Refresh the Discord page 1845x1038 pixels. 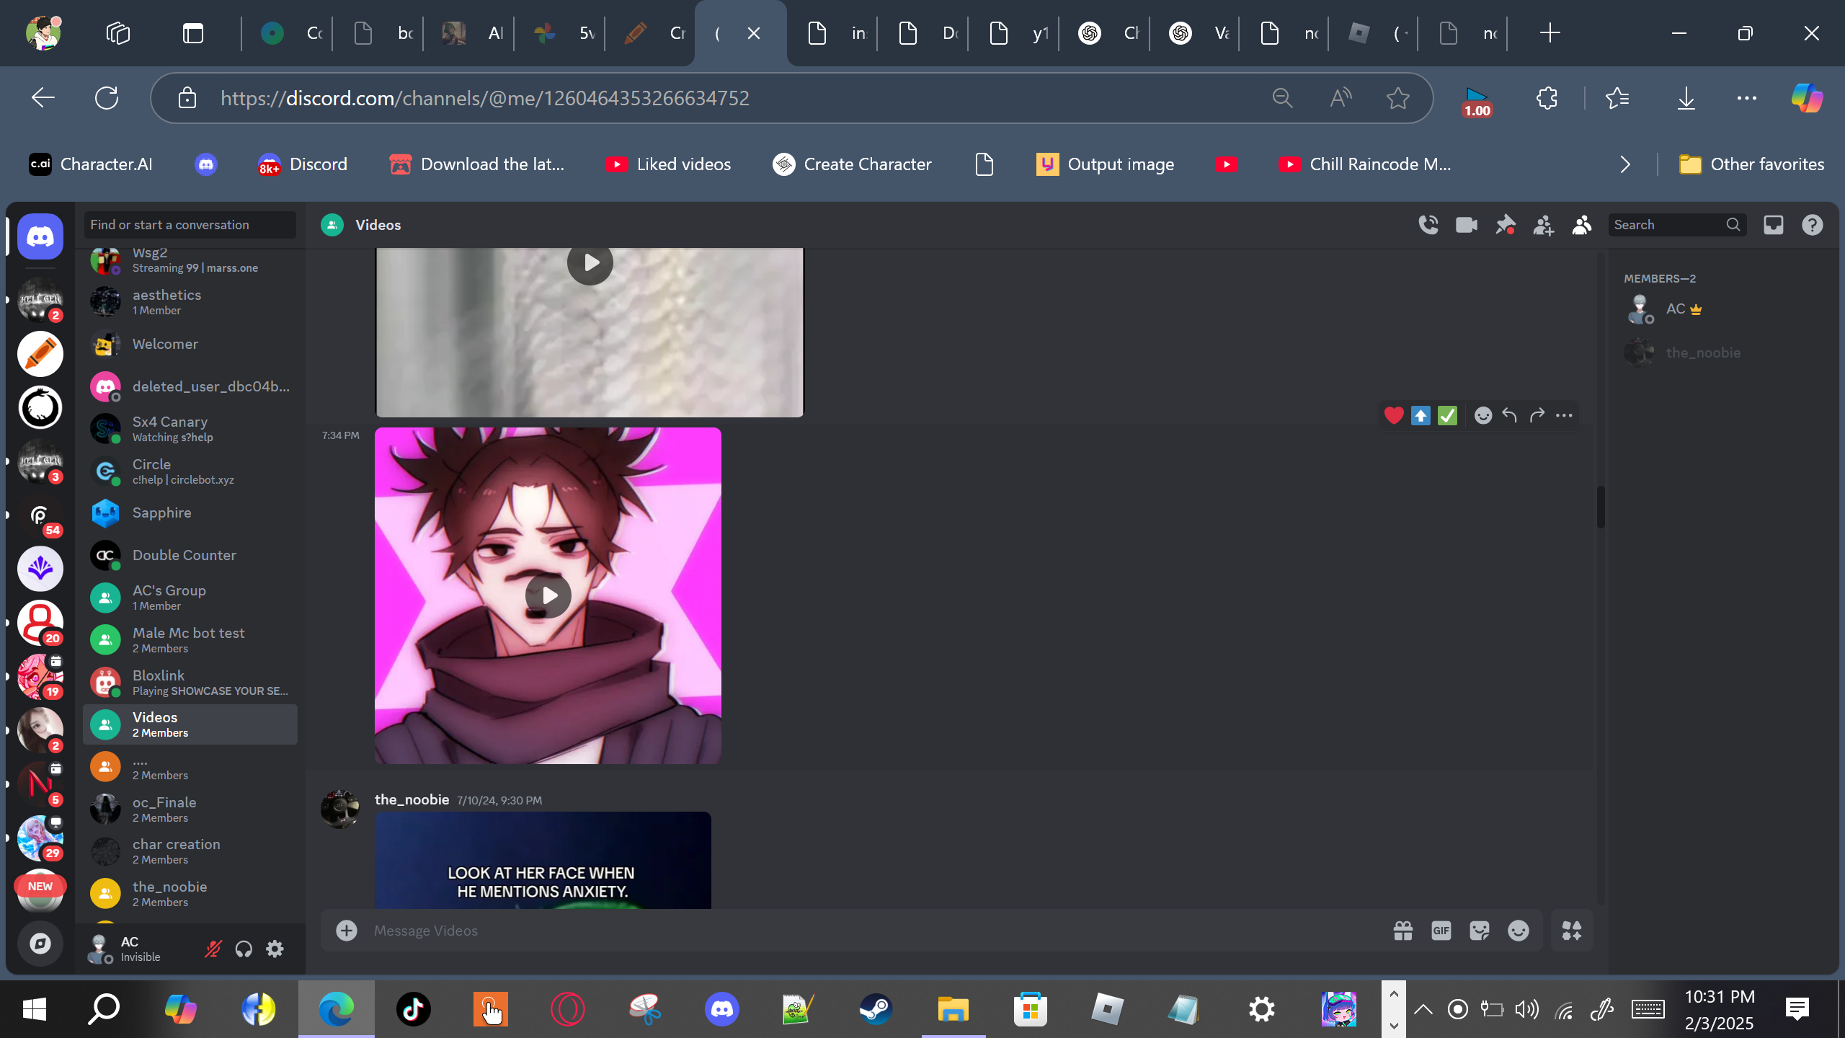click(x=107, y=98)
